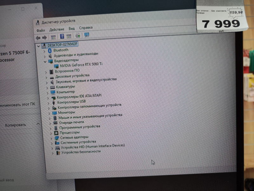
Task: Click the action pane toolbar icon
Action: [x=69, y=36]
